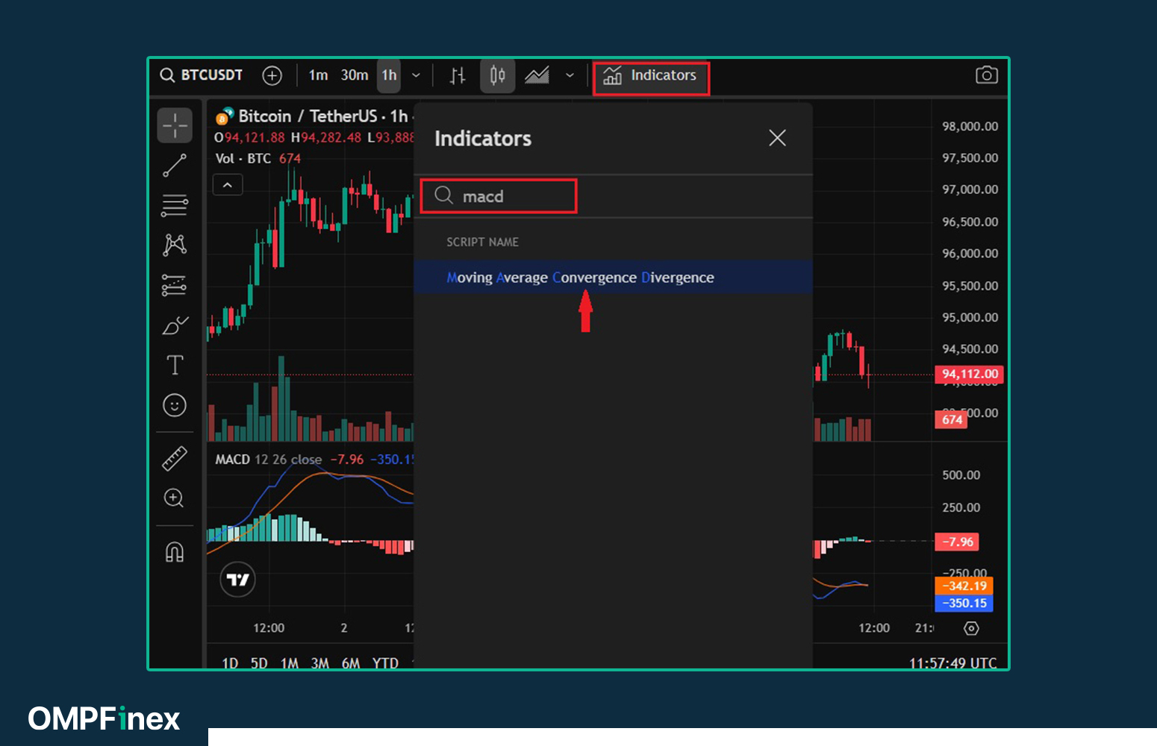This screenshot has height=746, width=1157.
Task: Open the Indicators menu button
Action: click(651, 76)
